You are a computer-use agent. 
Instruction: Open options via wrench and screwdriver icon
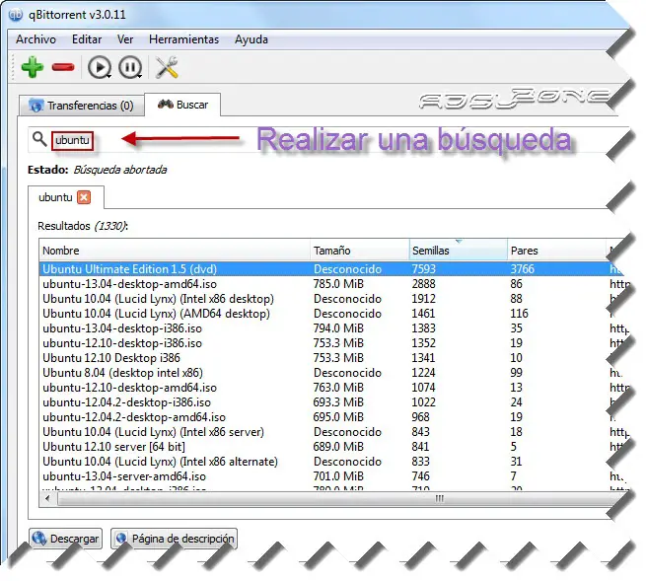(167, 67)
